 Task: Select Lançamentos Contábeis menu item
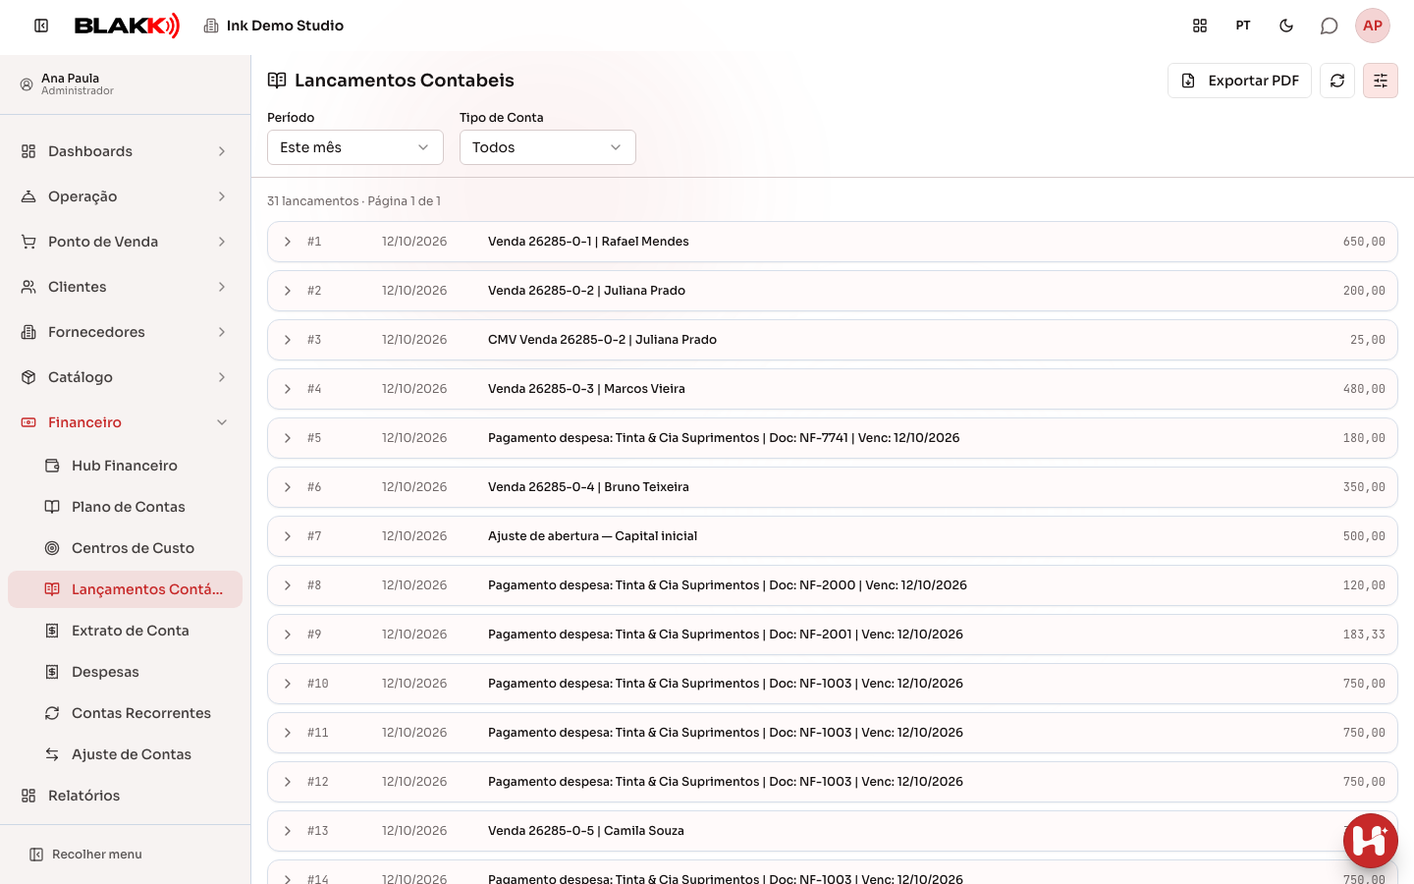[125, 589]
